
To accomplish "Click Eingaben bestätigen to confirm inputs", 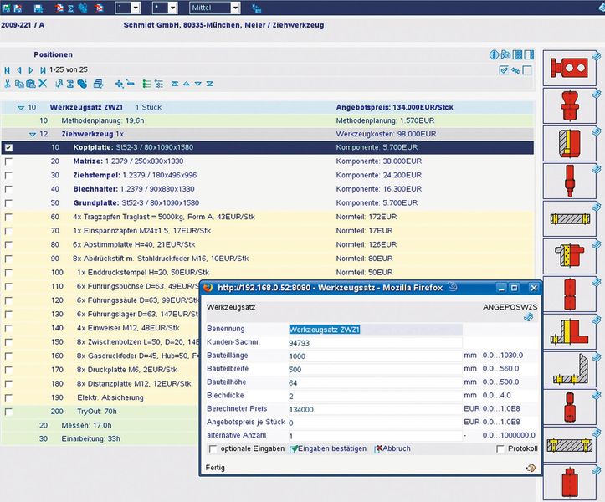I will tap(328, 449).
